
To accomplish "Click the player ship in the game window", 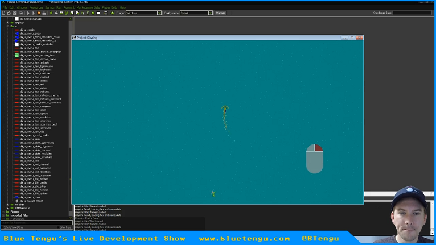I will 225,109.
